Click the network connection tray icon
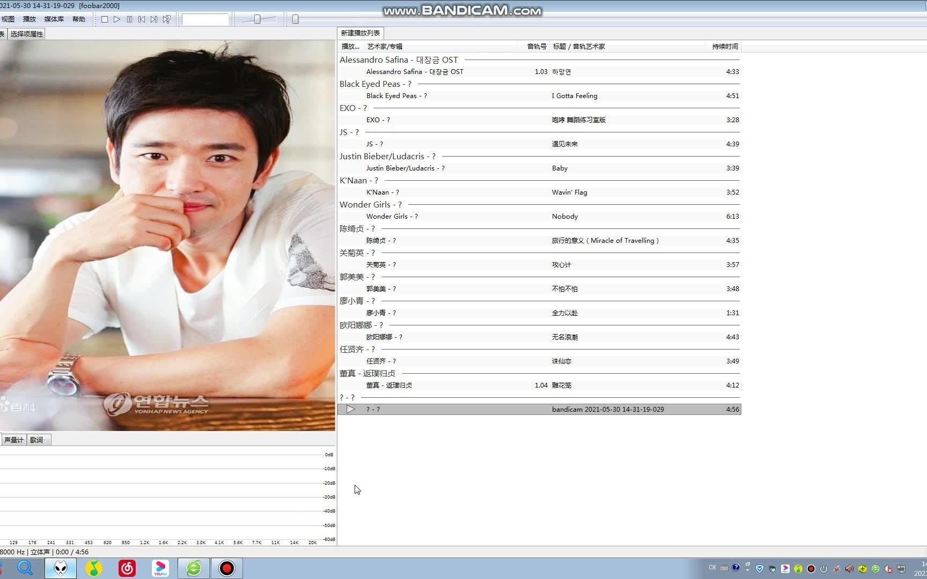This screenshot has width=927, height=579. point(901,569)
